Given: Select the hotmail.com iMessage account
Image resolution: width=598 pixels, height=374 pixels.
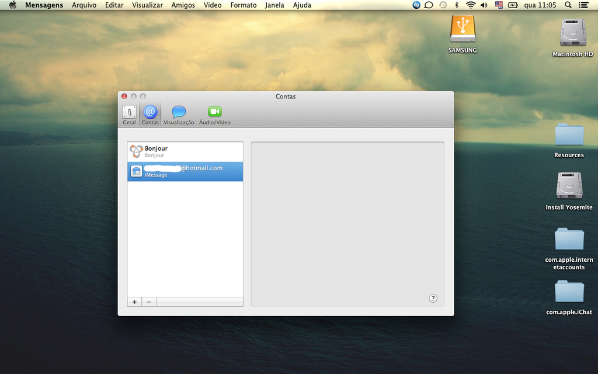Looking at the screenshot, I should click(185, 171).
